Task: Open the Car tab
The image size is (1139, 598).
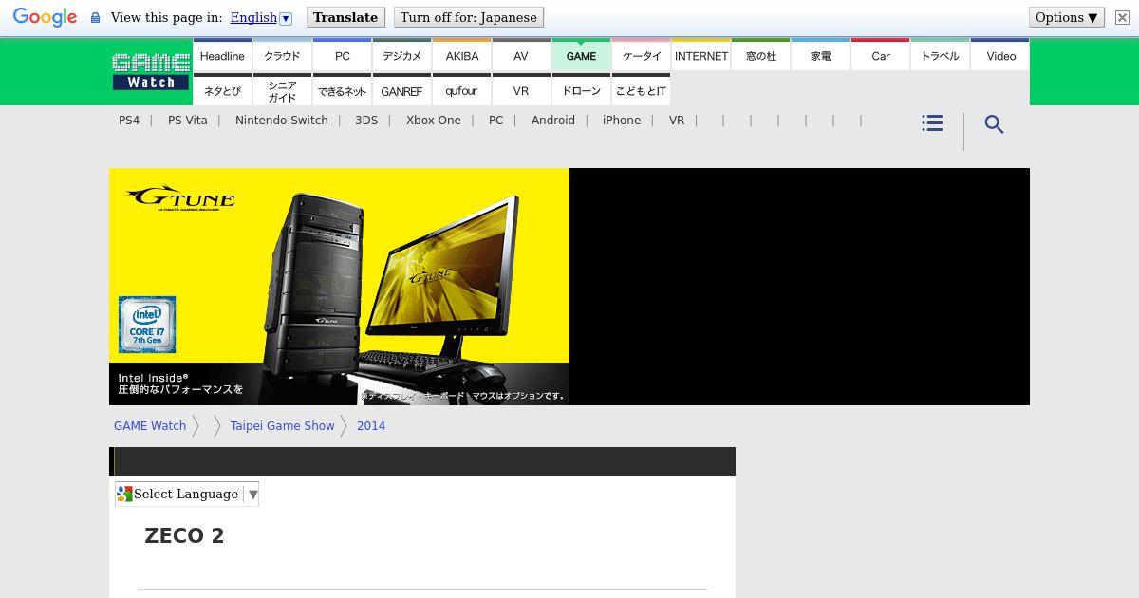Action: click(880, 55)
